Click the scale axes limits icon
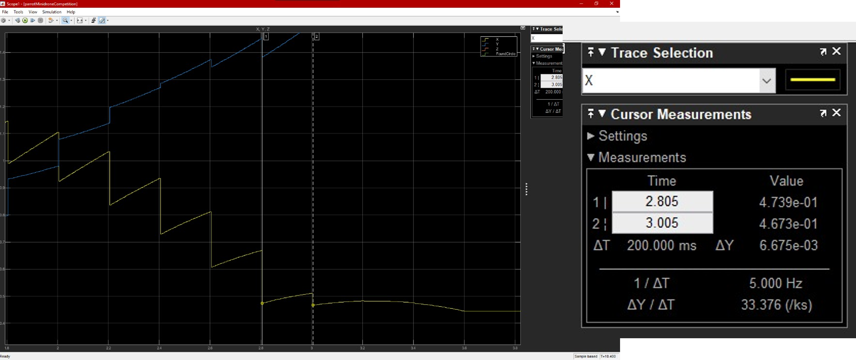Viewport: 856px width, 360px height. [x=80, y=21]
